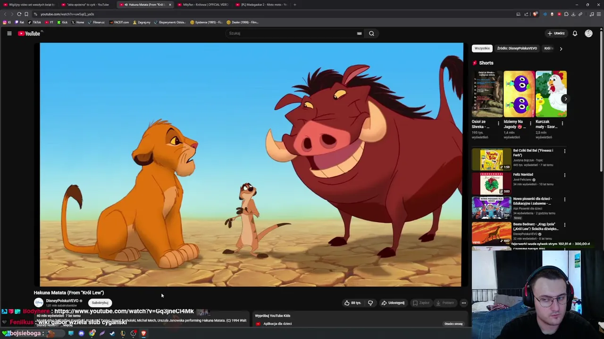Image resolution: width=604 pixels, height=339 pixels.
Task: Show next Shorts with the arrow
Action: coord(565,99)
